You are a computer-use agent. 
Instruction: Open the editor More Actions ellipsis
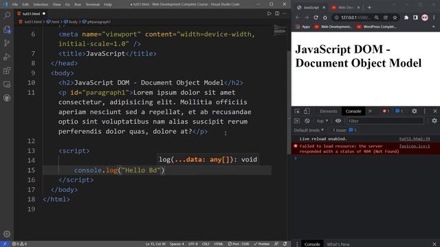pyautogui.click(x=285, y=14)
